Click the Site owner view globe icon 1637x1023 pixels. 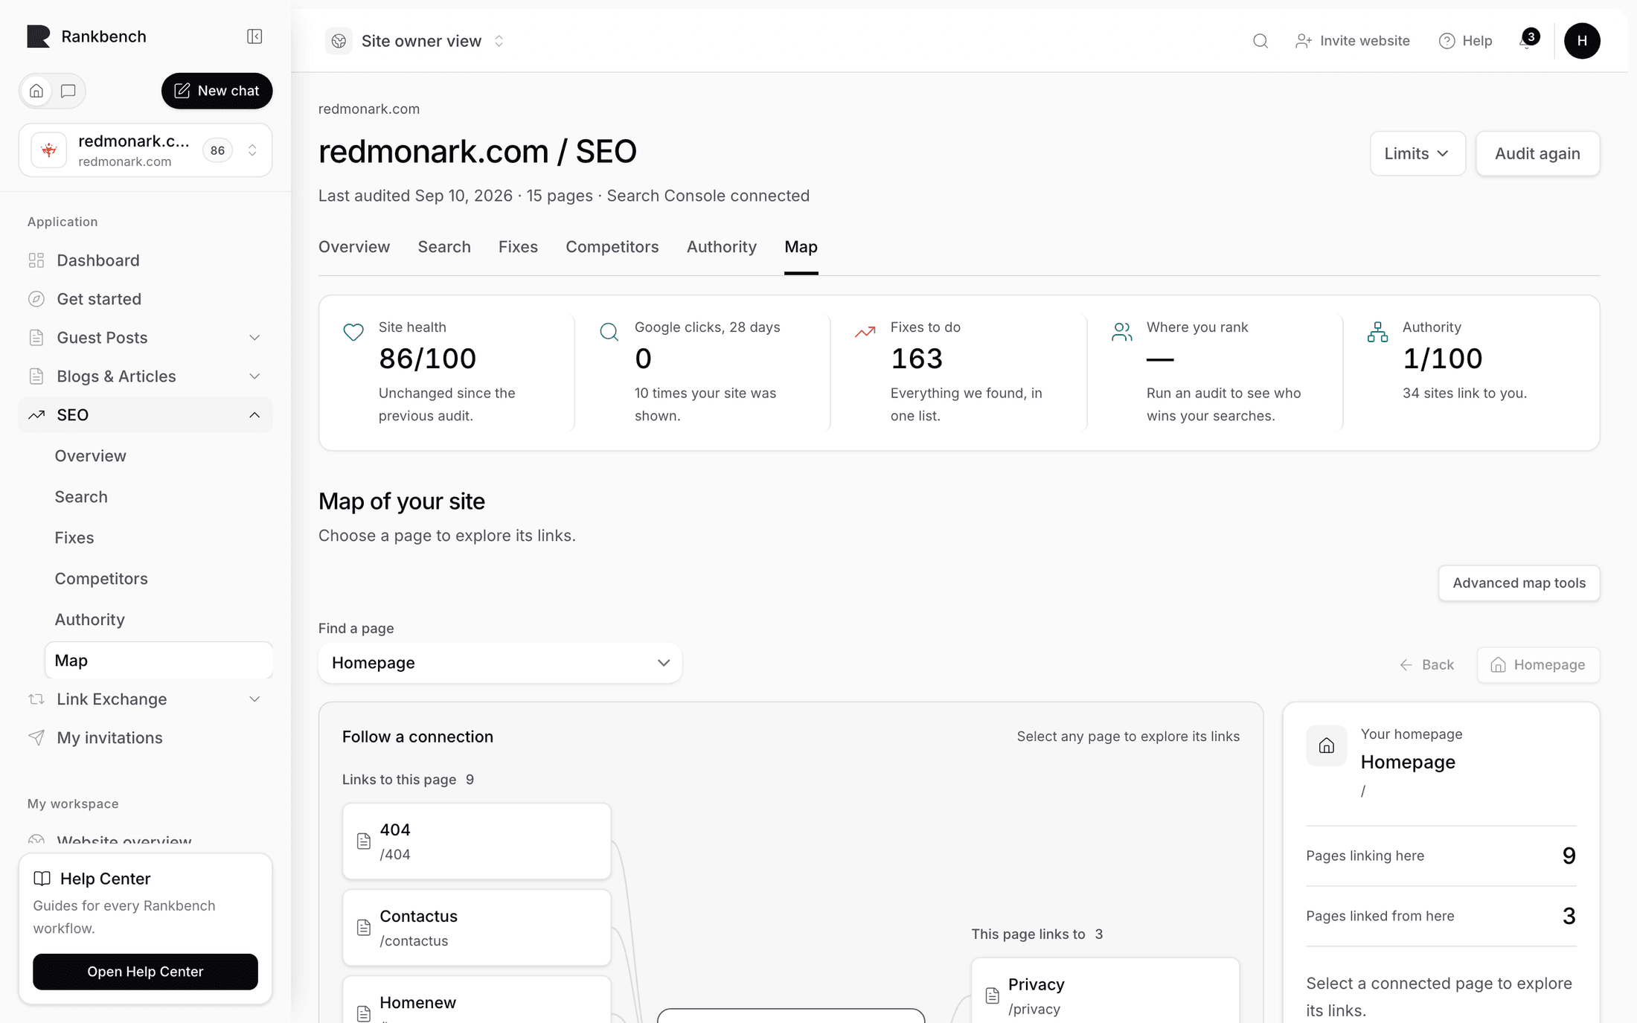pos(339,41)
